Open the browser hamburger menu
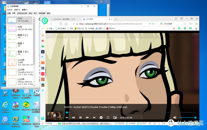The image size is (207, 130). [x=196, y=24]
